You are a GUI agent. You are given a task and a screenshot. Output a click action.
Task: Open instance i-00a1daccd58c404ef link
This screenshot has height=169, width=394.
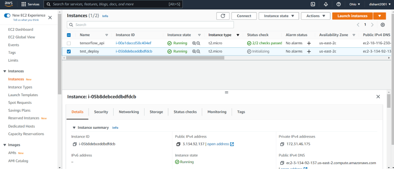tap(133, 43)
